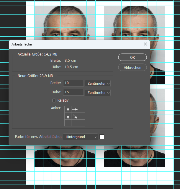The width and height of the screenshot is (180, 189).
Task: Click the right-arrow anchor cell
Action: [x=75, y=109]
